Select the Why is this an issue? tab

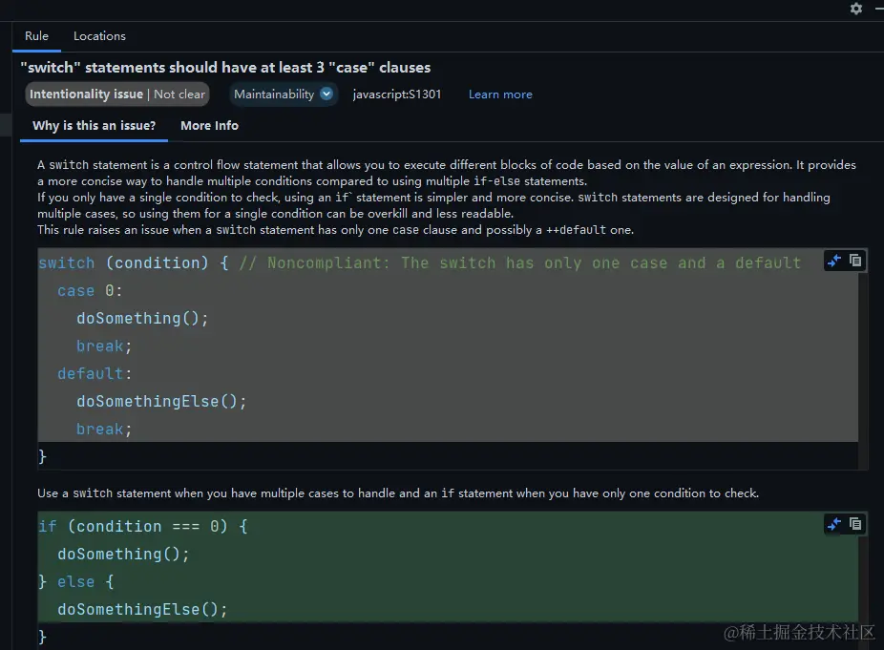coord(93,125)
